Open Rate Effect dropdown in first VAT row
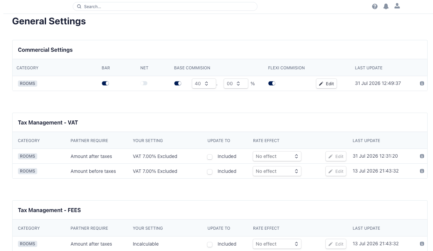 point(277,156)
